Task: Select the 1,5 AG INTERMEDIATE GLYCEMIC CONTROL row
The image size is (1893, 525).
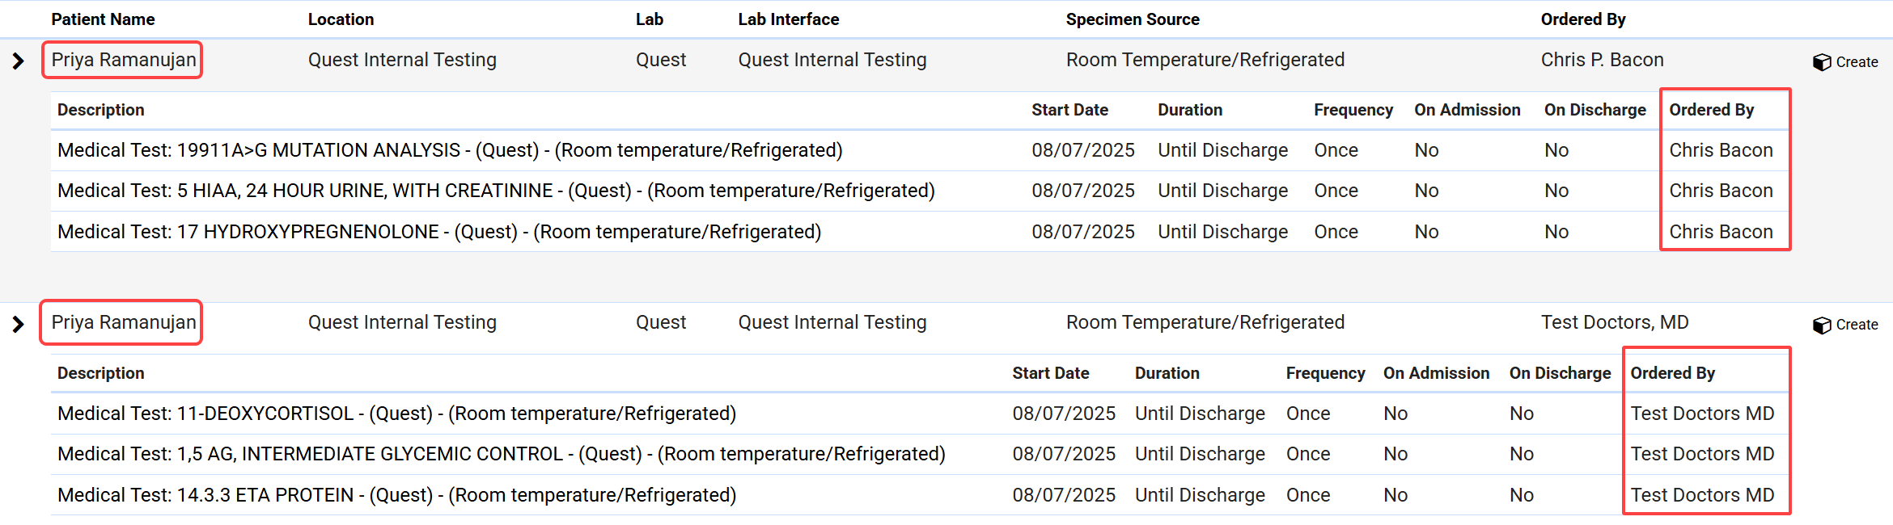Action: click(501, 454)
